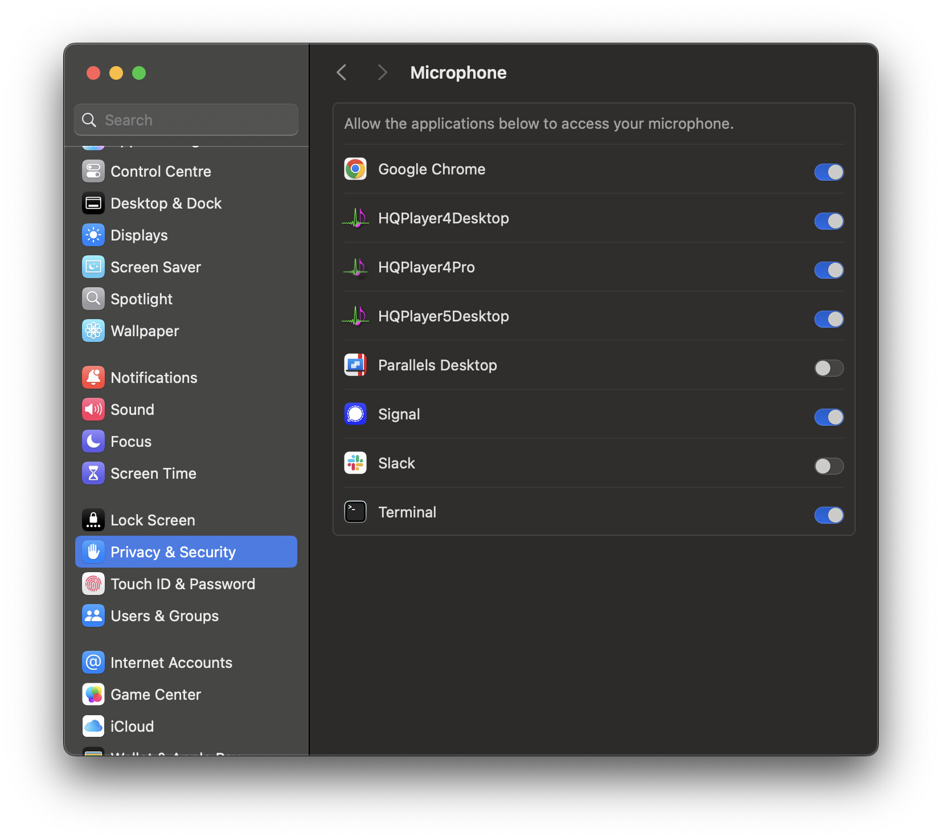Click 'HQPlayer5Desktop' name label
This screenshot has width=942, height=840.
coord(444,316)
